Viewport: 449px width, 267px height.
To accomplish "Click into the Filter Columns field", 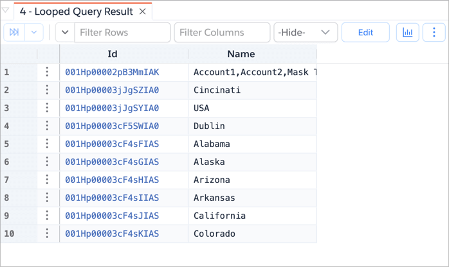I will click(222, 33).
